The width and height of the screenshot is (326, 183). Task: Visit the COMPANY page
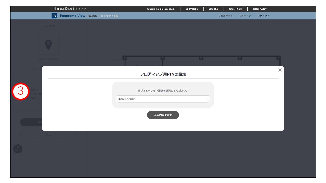[260, 9]
